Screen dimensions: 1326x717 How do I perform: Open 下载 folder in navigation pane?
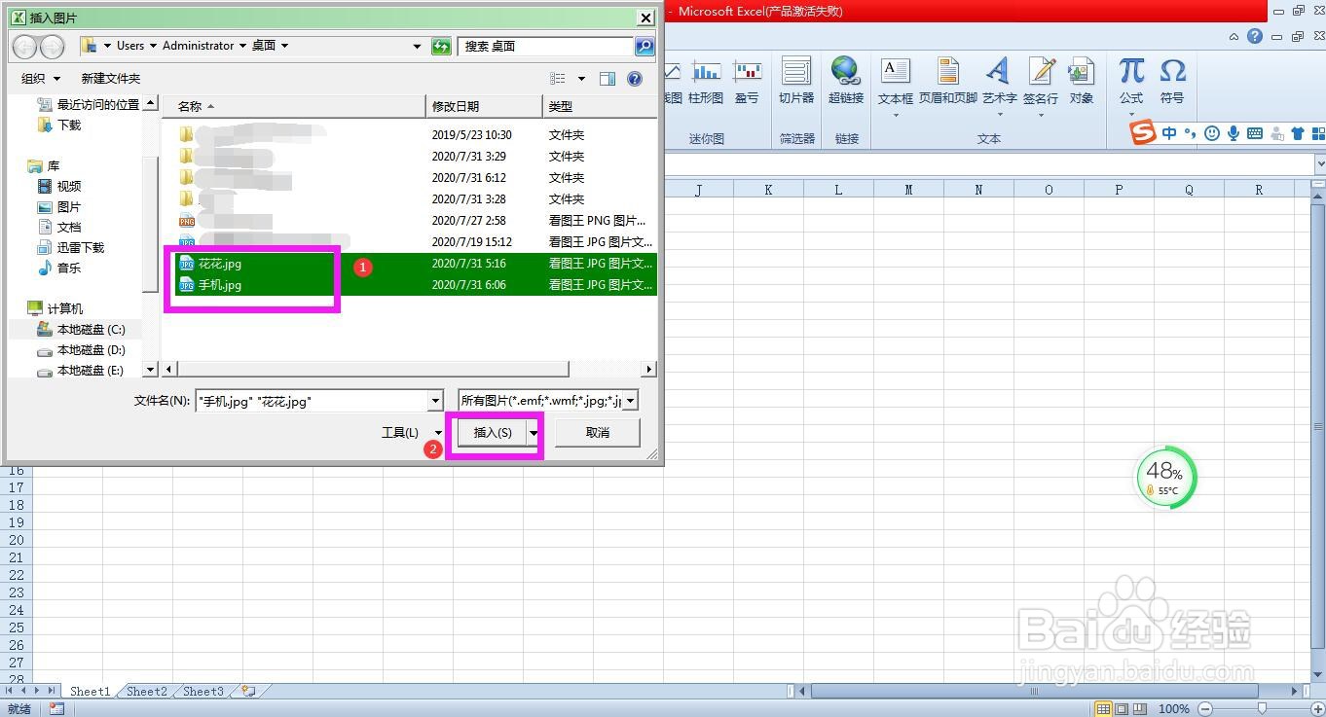pyautogui.click(x=59, y=125)
